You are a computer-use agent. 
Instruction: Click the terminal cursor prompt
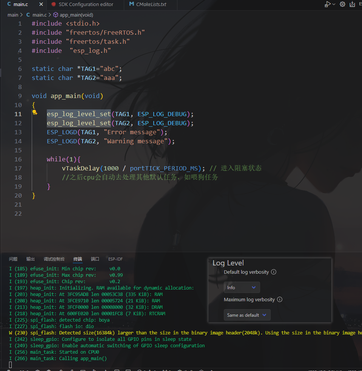point(11,365)
